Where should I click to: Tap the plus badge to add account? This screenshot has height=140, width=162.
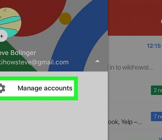[x=2, y=36]
